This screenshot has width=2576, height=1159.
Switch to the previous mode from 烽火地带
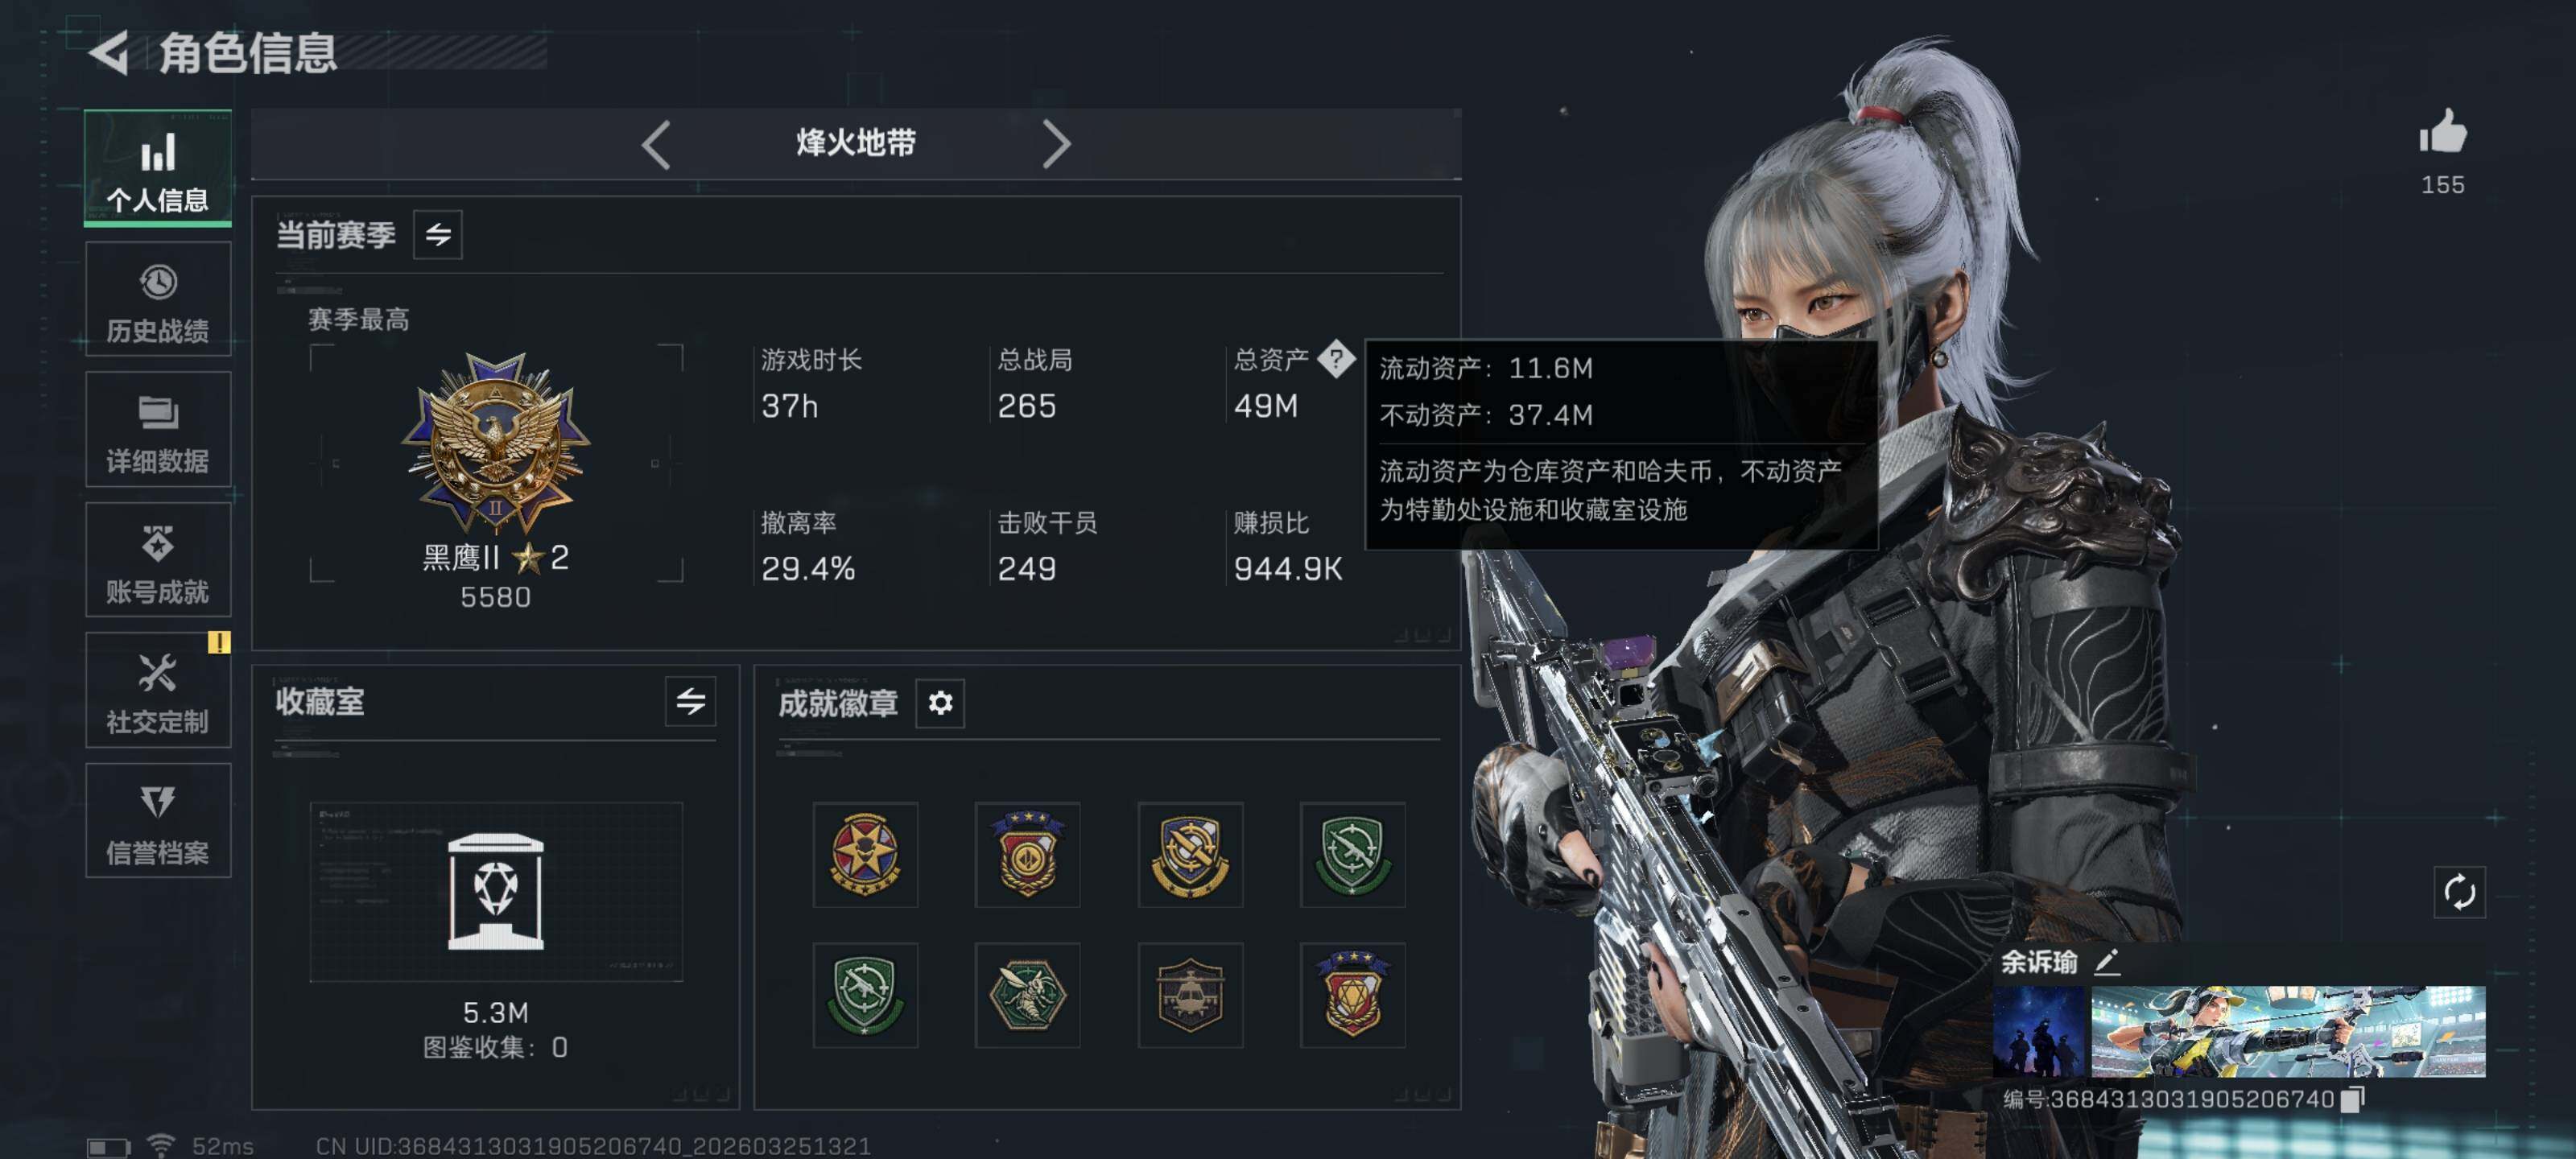coord(656,145)
